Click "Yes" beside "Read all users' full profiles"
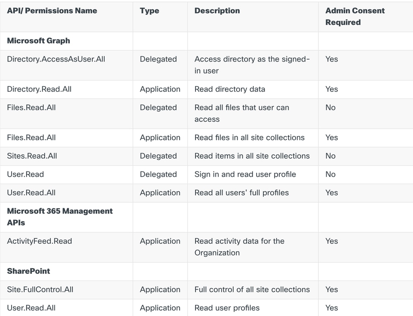This screenshot has height=316, width=413. [x=332, y=193]
